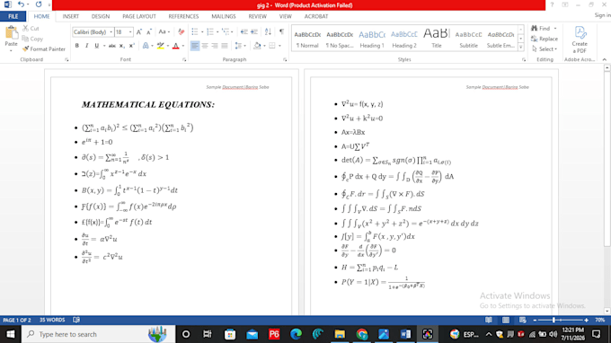The image size is (611, 343).
Task: Increase paragraph indent
Action: 254,32
